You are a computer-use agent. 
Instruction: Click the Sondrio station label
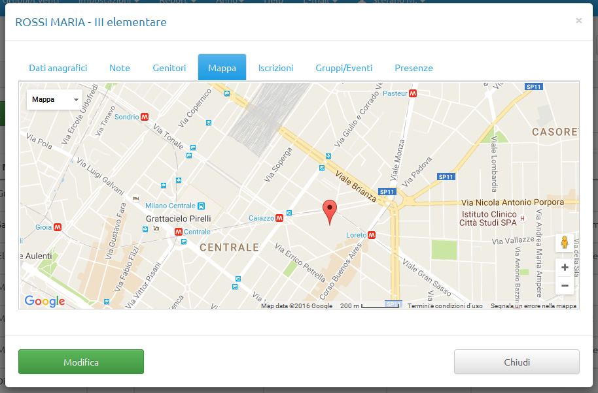coord(127,117)
